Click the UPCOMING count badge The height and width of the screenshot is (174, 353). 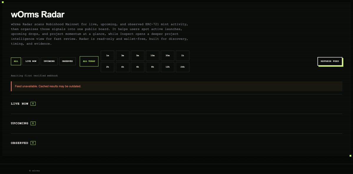(33, 123)
